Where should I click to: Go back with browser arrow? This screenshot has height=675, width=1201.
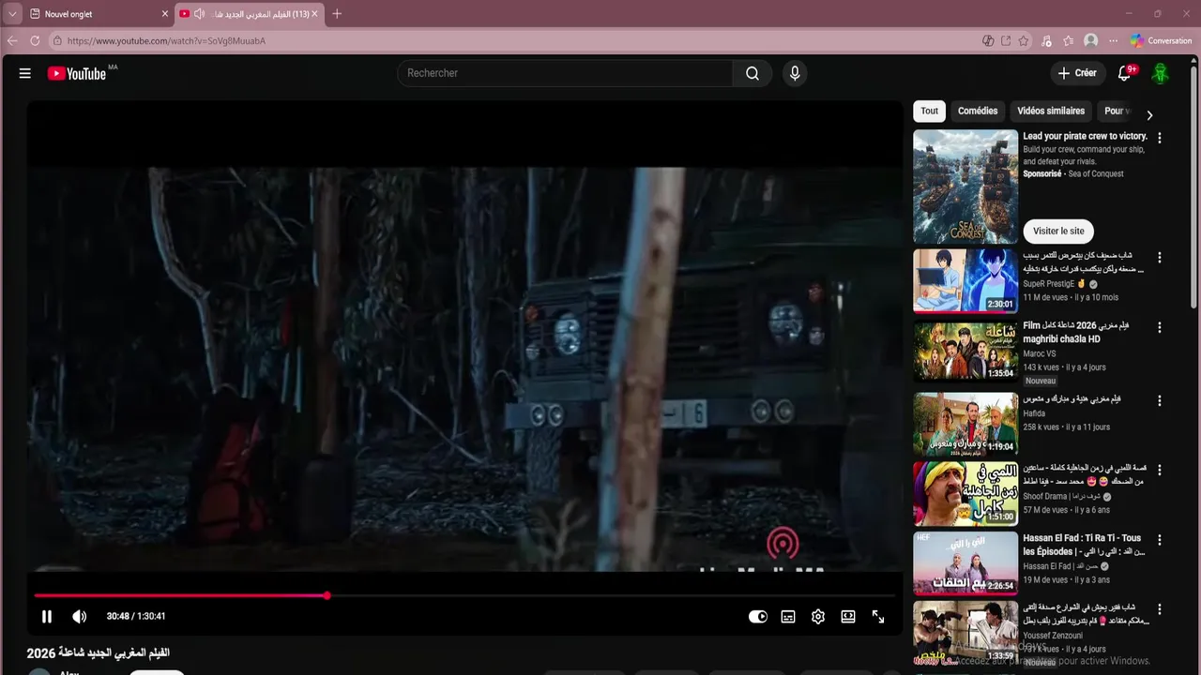point(12,40)
